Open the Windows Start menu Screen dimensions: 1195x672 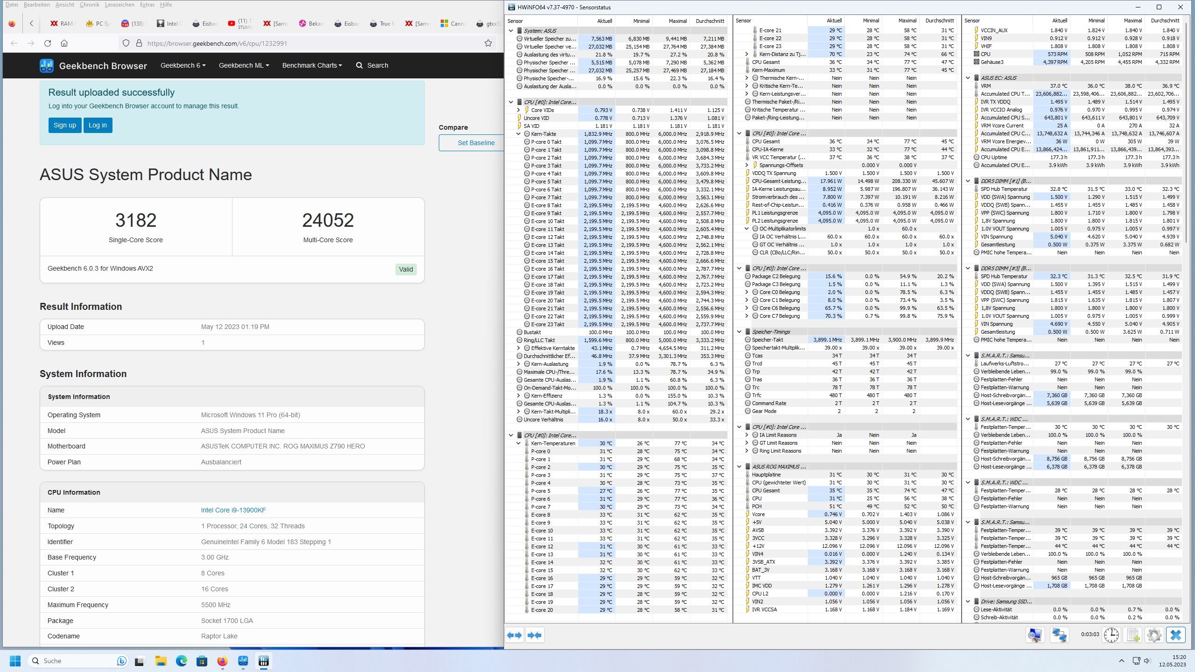[15, 661]
